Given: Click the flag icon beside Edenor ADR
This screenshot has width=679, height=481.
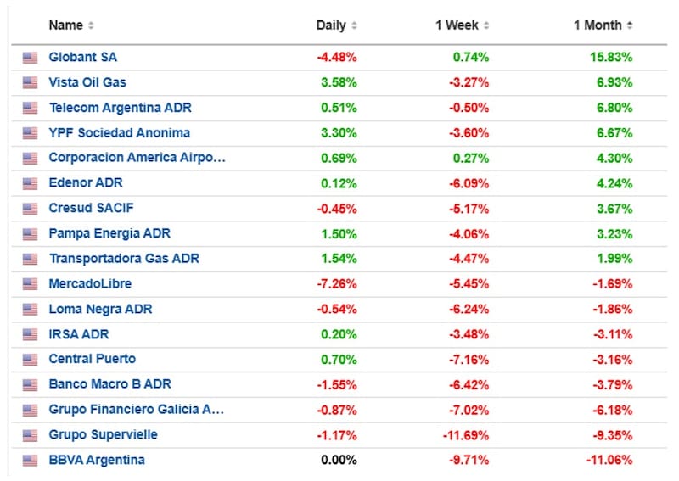Looking at the screenshot, I should click(x=30, y=183).
